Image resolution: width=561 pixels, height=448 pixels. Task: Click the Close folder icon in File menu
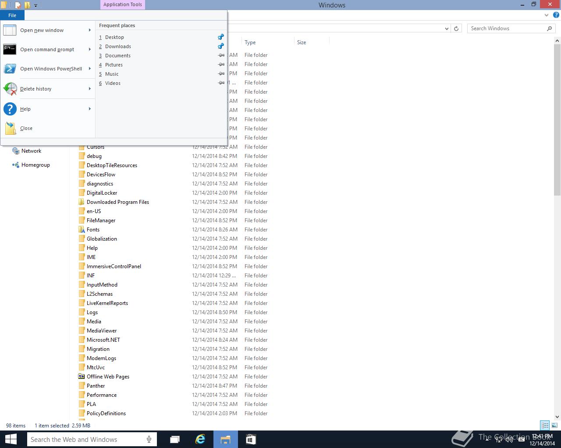point(11,128)
